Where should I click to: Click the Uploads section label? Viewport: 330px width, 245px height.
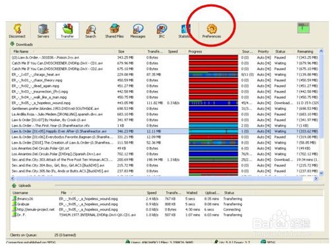click(x=24, y=186)
